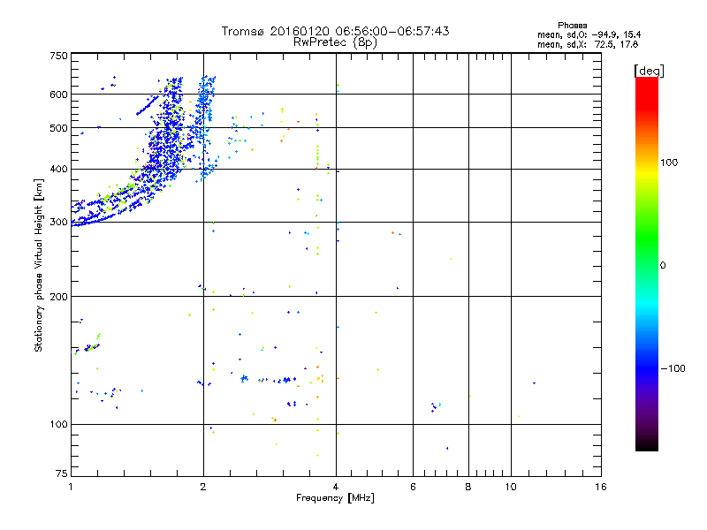Viewport: 707px width, 530px height.
Task: Click the phase colorbar legend
Action: (647, 263)
